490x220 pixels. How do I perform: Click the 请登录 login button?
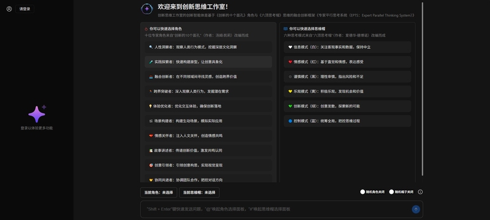[x=24, y=9]
